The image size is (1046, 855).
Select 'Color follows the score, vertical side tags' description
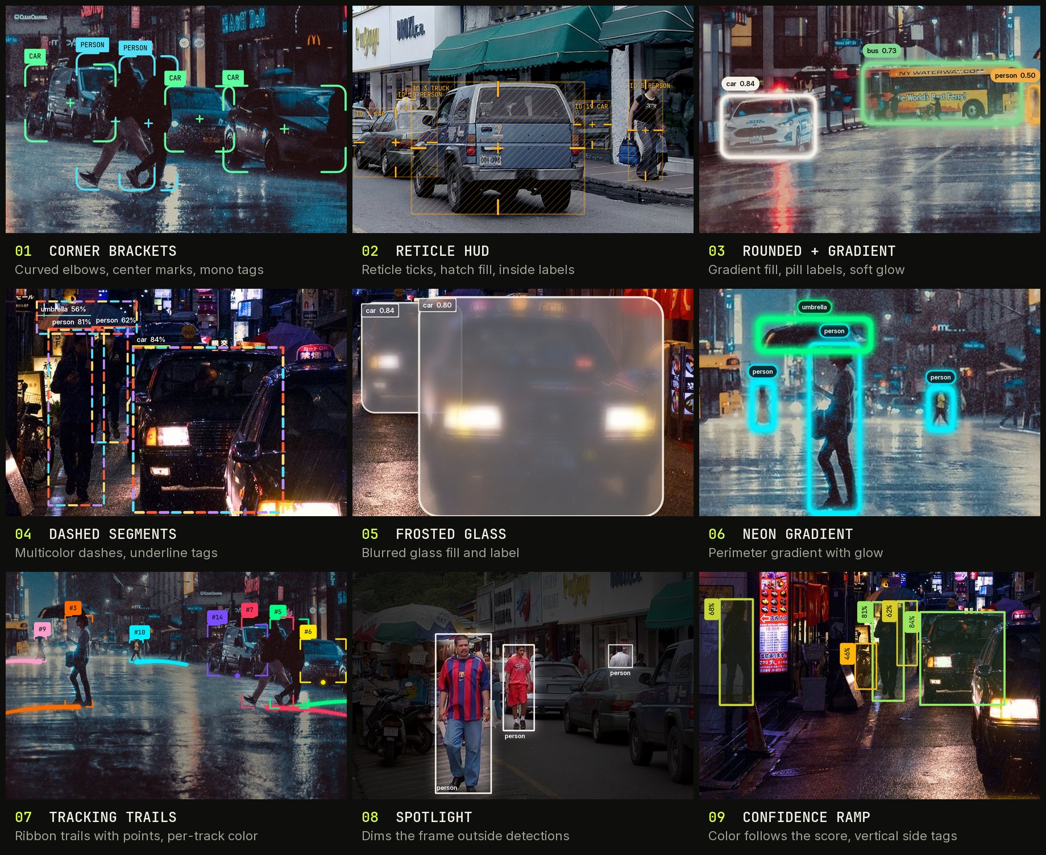click(x=832, y=836)
